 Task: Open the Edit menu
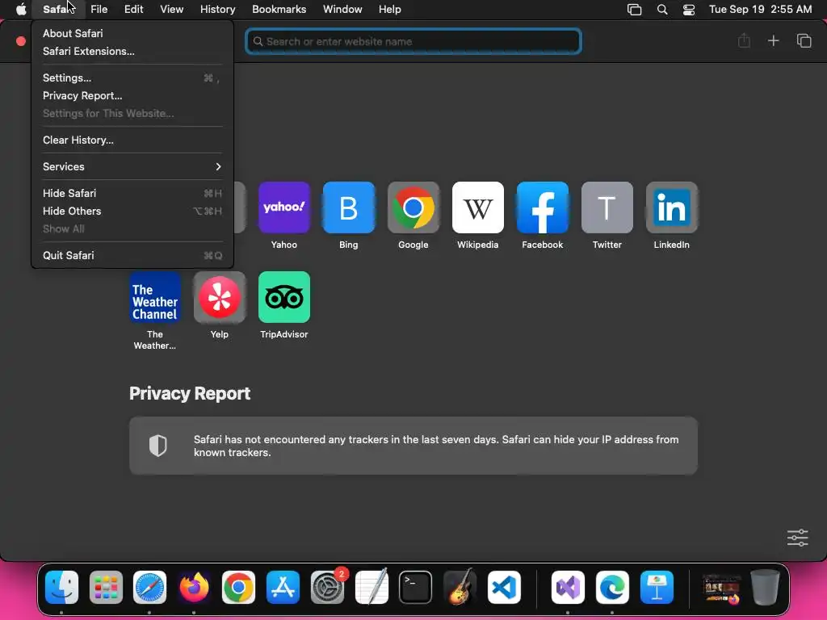[133, 10]
